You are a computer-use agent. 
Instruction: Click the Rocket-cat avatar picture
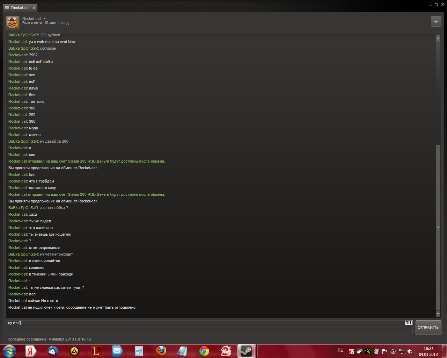coord(13,22)
